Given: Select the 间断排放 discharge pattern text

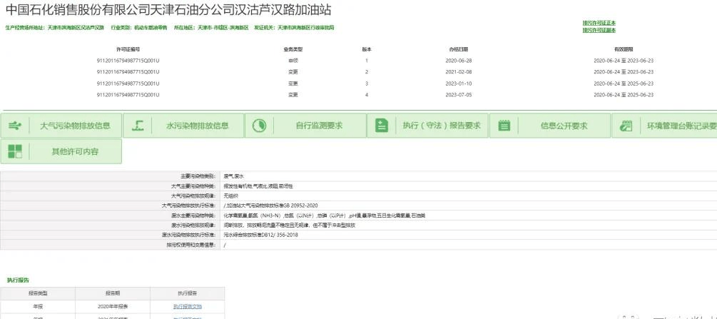Looking at the screenshot, I should pyautogui.click(x=290, y=226).
